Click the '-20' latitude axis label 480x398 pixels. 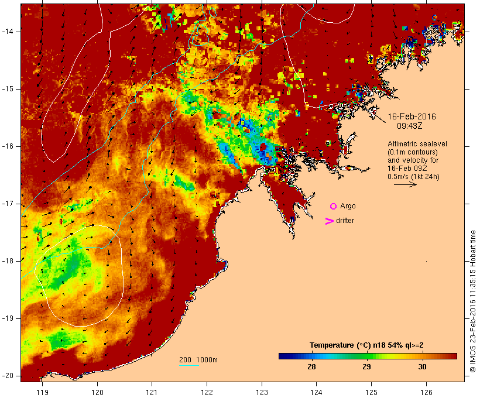(x=8, y=376)
